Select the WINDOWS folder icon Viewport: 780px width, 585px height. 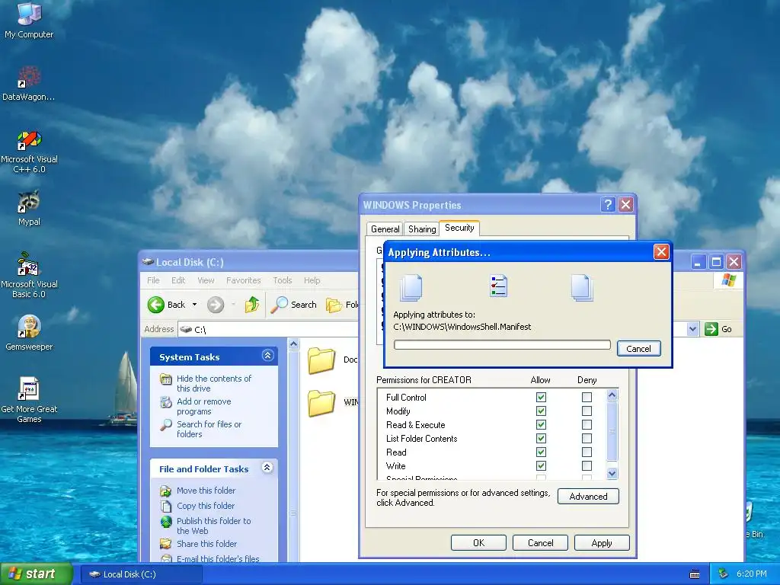tap(321, 403)
